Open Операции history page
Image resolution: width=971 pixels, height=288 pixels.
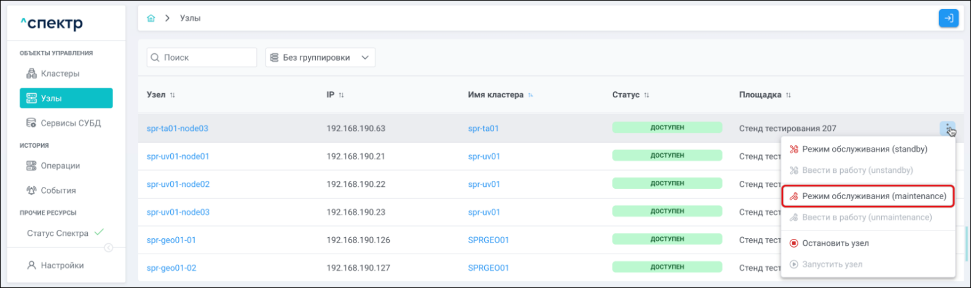coord(60,166)
